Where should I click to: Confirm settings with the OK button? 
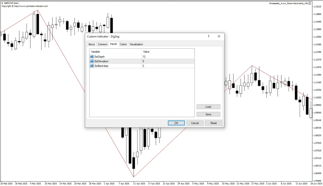coord(176,123)
